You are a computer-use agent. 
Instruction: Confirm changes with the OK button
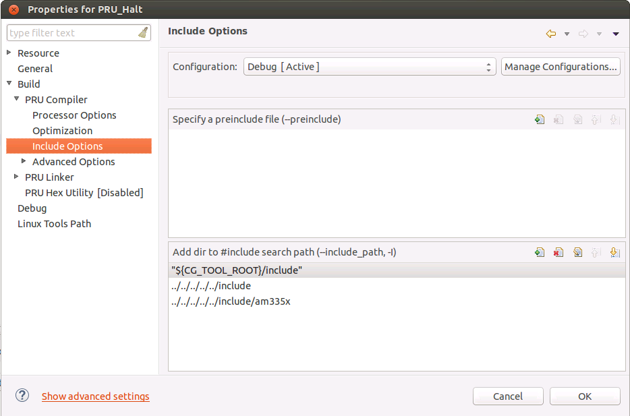coord(584,396)
